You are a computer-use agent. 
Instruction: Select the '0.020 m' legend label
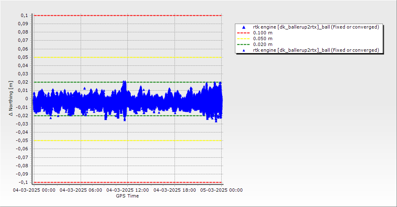click(x=263, y=44)
